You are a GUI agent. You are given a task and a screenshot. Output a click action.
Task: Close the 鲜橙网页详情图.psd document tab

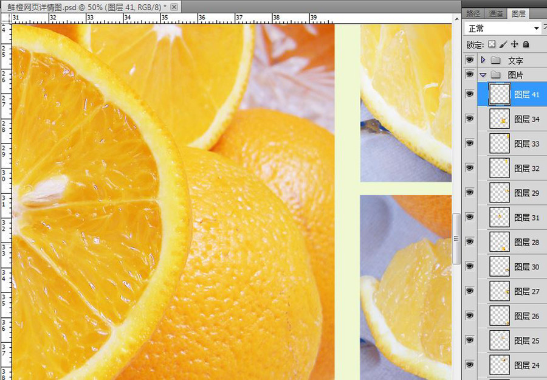[x=174, y=7]
